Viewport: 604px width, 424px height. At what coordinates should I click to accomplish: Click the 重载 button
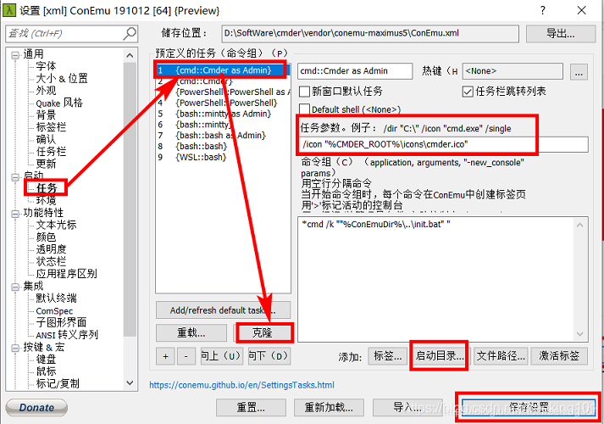coord(191,332)
